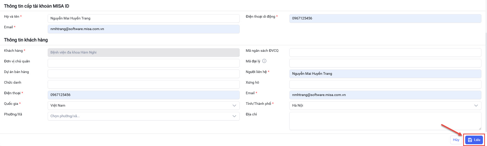Click the Mã ngân sách ĐVCQ field
The image size is (487, 146).
point(385,53)
